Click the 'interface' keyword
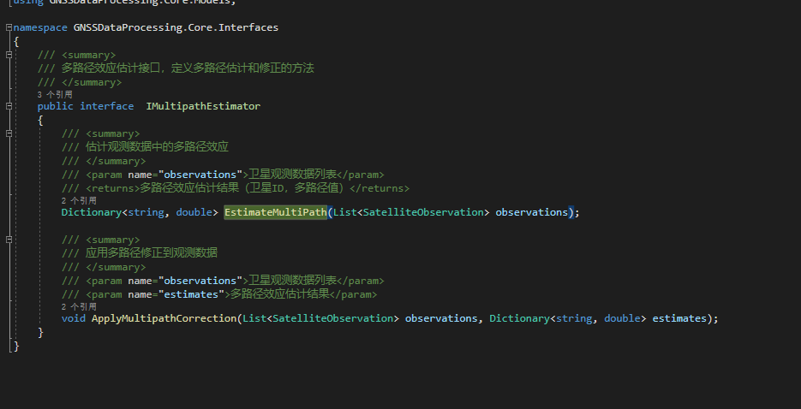The height and width of the screenshot is (409, 801). 107,106
